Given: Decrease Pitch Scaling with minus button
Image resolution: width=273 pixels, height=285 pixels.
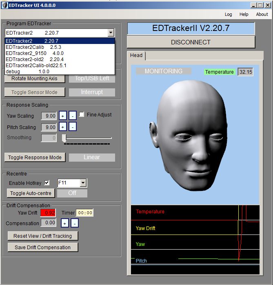Looking at the screenshot, I should click(73, 127).
